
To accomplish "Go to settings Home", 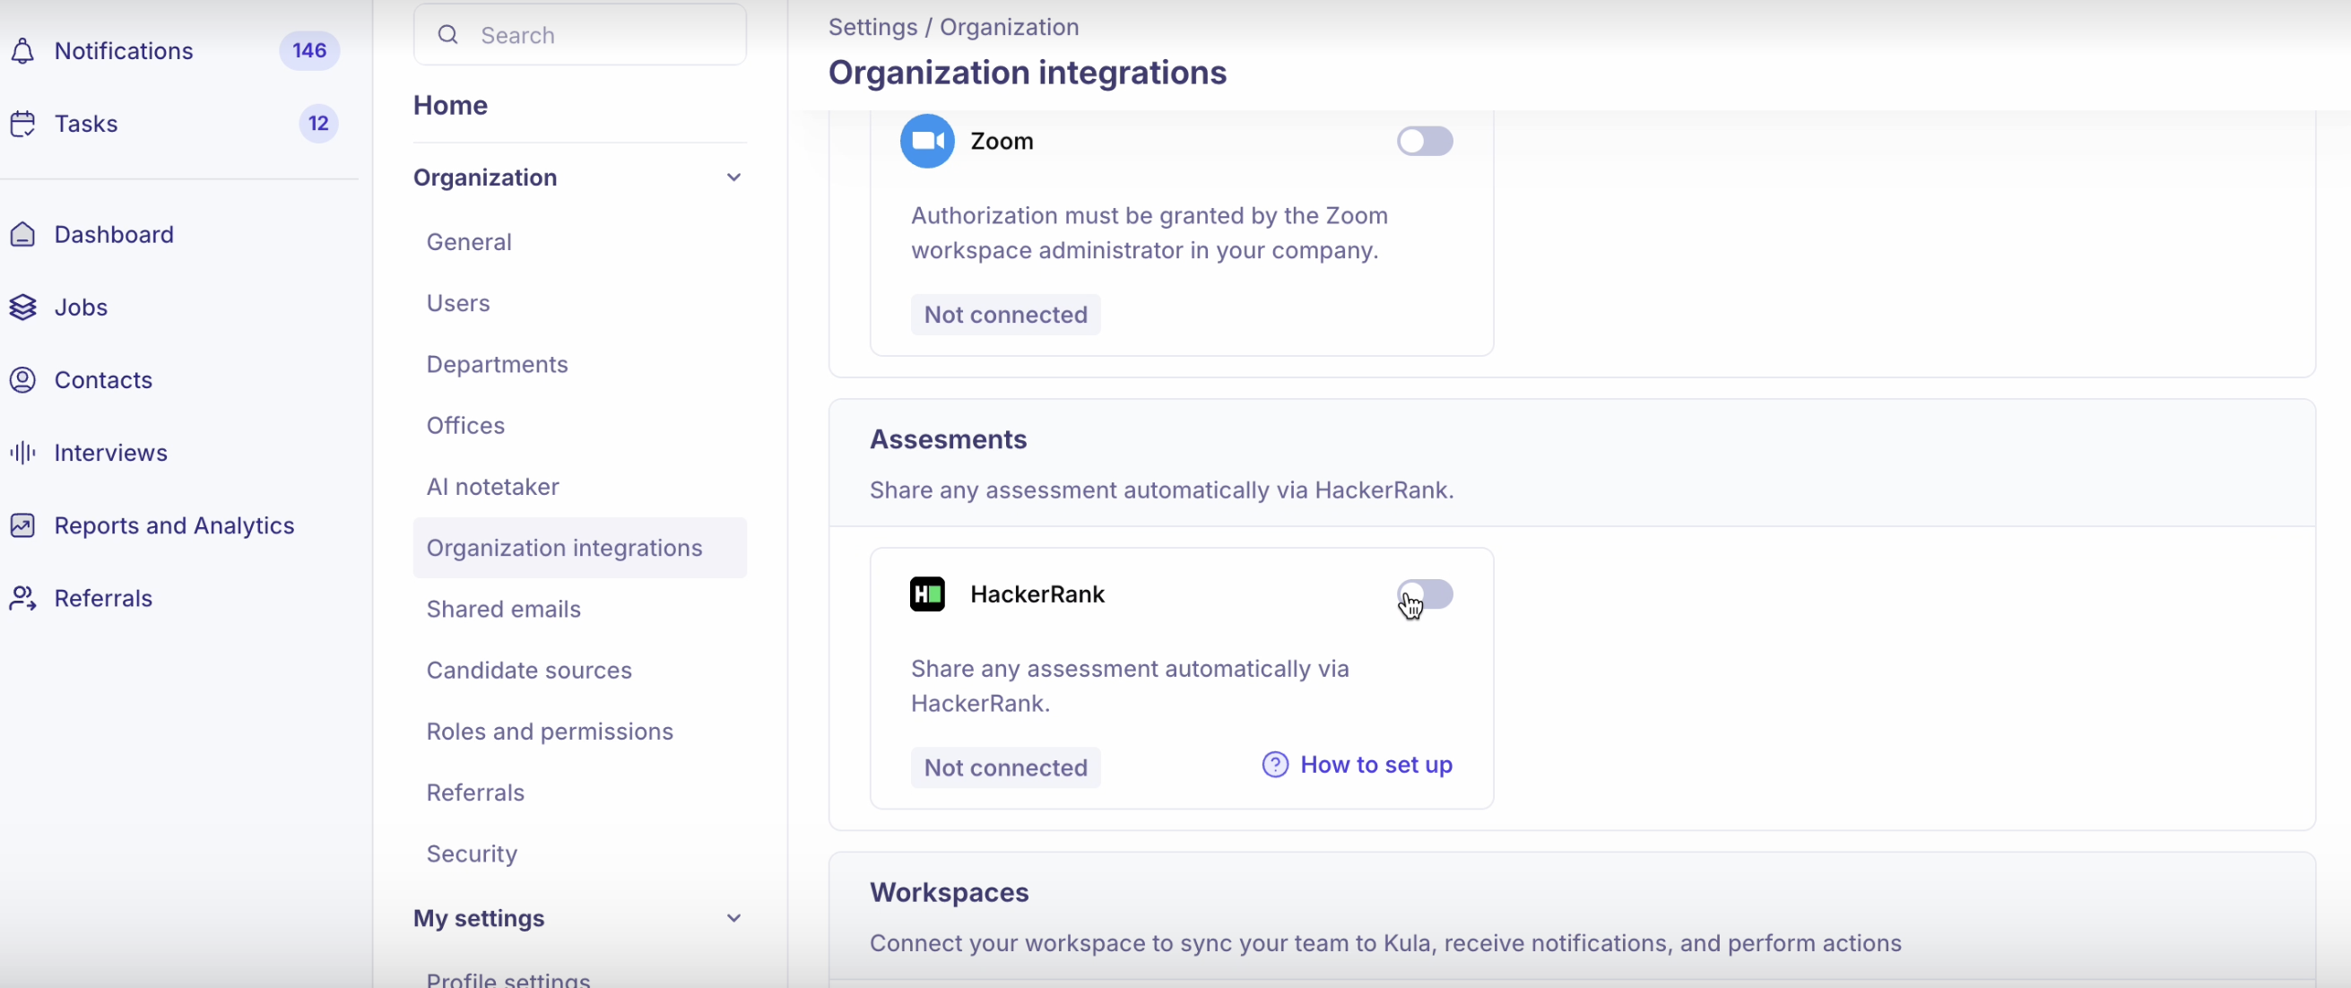I will (450, 105).
